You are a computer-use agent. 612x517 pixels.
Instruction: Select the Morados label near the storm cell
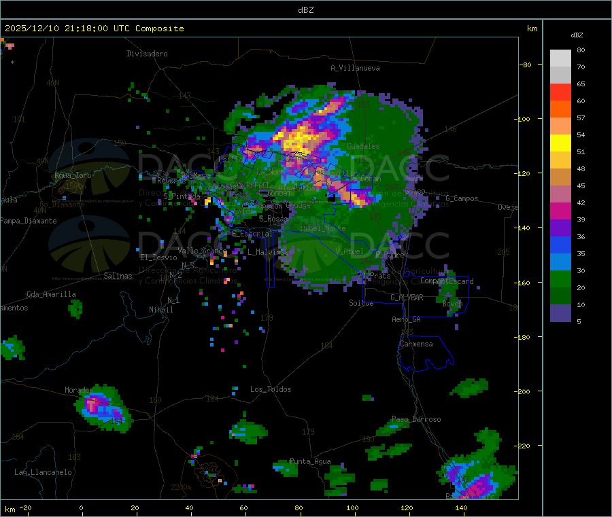(x=79, y=390)
